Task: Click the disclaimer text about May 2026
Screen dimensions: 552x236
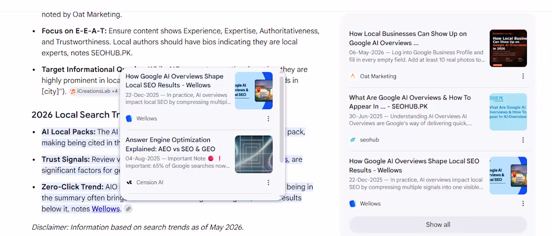Action: (137, 227)
